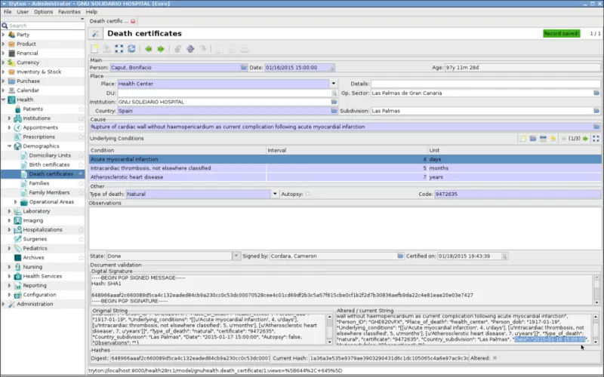This screenshot has height=377, width=604.
Task: Sort by the Interval column header
Action: tap(347, 150)
